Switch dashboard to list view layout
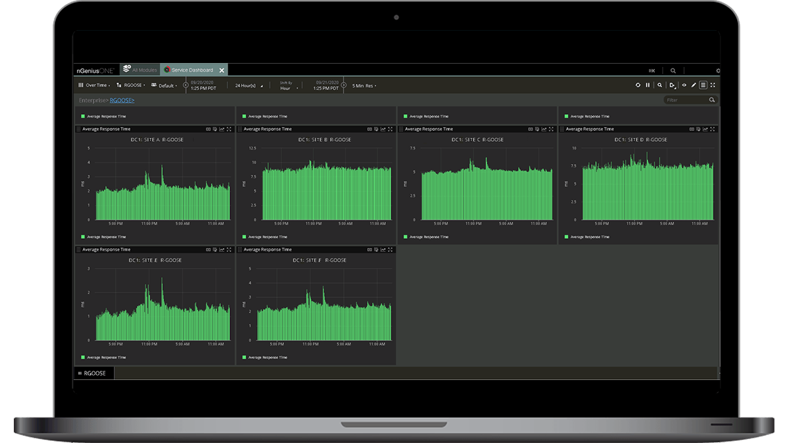789x443 pixels. [703, 85]
